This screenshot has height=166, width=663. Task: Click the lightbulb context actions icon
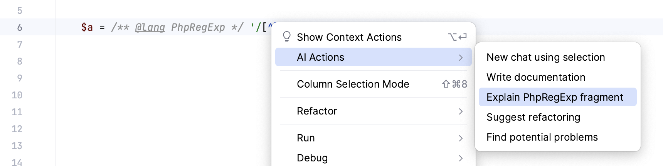tap(286, 37)
